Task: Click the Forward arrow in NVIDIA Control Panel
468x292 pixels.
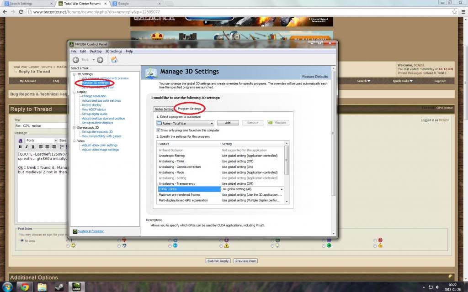Action: coord(100,60)
